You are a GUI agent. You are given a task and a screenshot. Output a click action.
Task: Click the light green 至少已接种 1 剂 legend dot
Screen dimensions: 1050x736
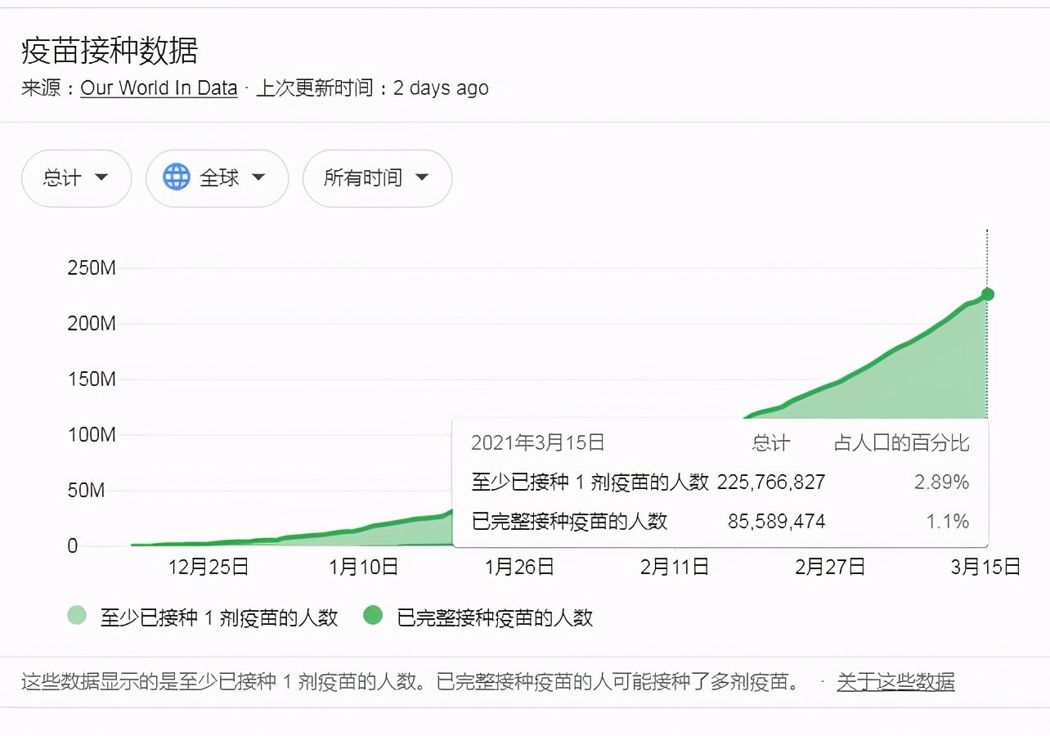[77, 617]
